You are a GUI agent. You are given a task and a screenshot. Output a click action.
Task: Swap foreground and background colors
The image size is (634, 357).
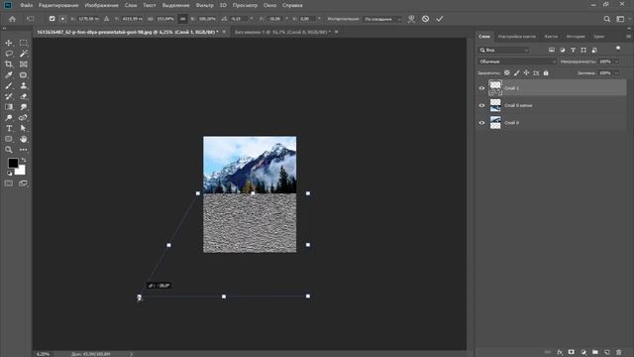(24, 161)
